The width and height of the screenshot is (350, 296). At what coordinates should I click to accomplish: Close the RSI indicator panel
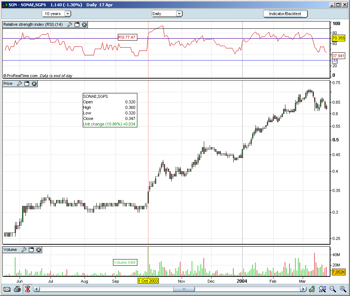click(85, 24)
